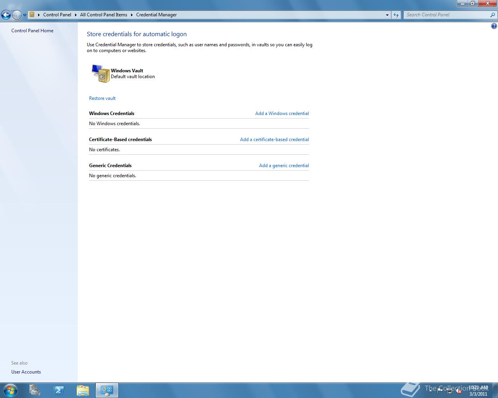This screenshot has height=398, width=498.
Task: Minimize the Credential Manager window
Action: click(462, 3)
